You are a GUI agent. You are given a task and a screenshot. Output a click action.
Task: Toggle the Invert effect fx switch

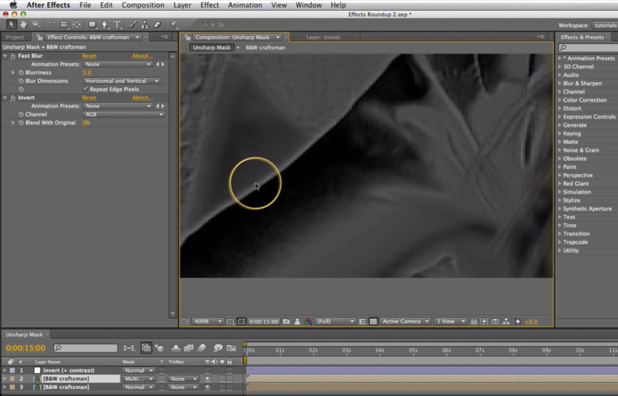(13, 98)
